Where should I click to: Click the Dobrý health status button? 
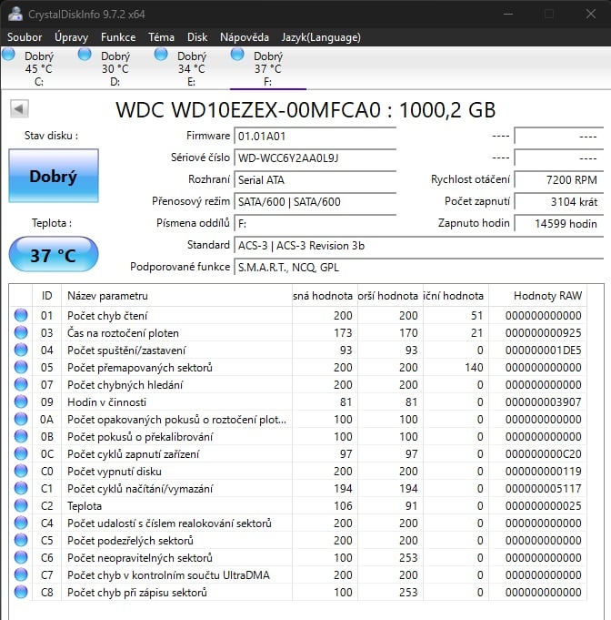(x=54, y=176)
